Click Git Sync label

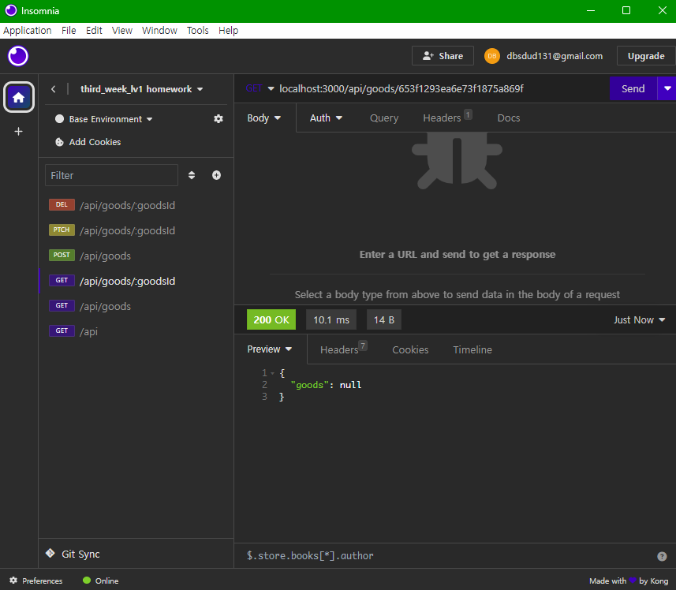pyautogui.click(x=80, y=554)
